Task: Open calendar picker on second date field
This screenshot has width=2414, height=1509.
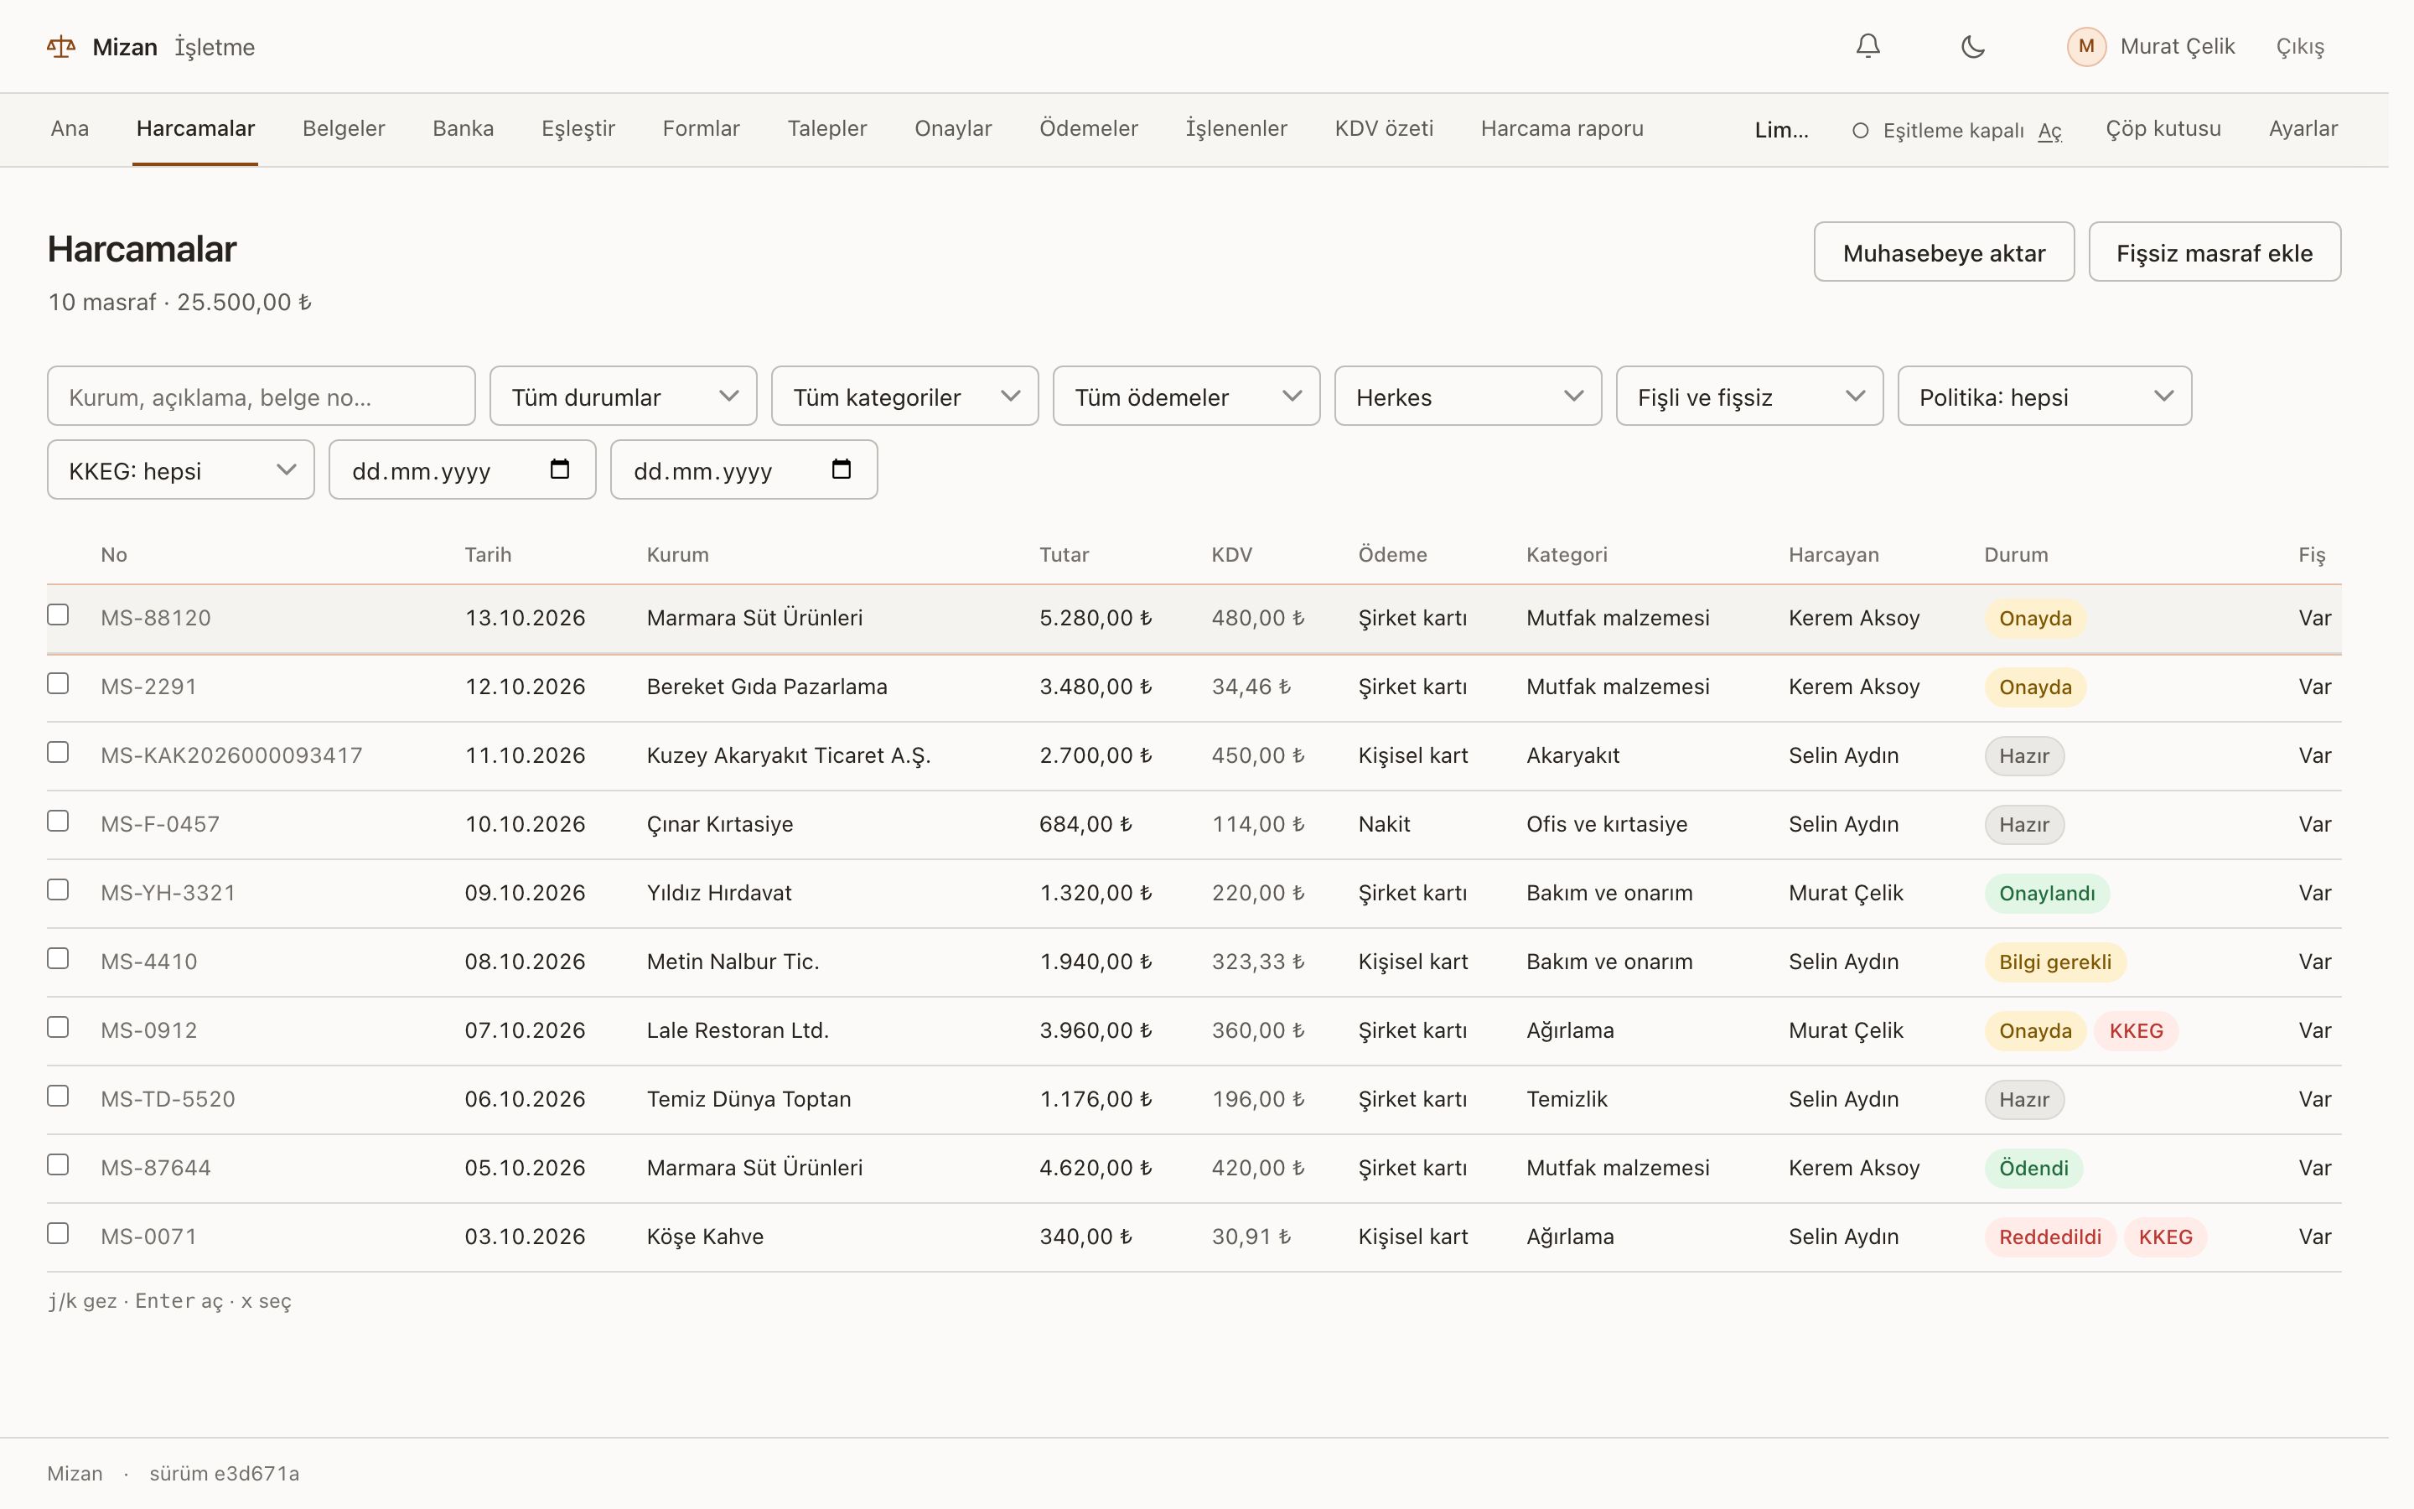Action: point(841,469)
